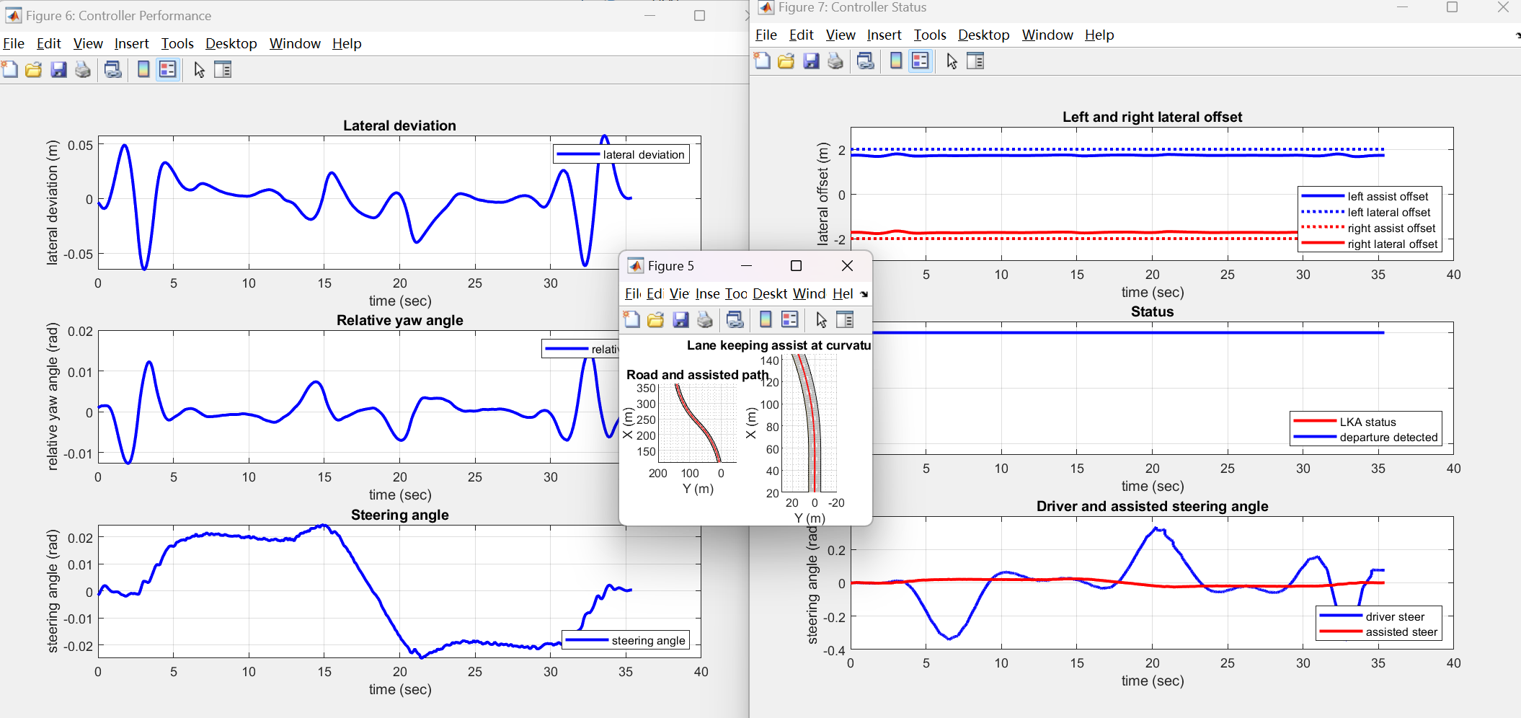The image size is (1521, 718).
Task: Click Save Figure icon in Figure 5 toolbar
Action: point(680,319)
